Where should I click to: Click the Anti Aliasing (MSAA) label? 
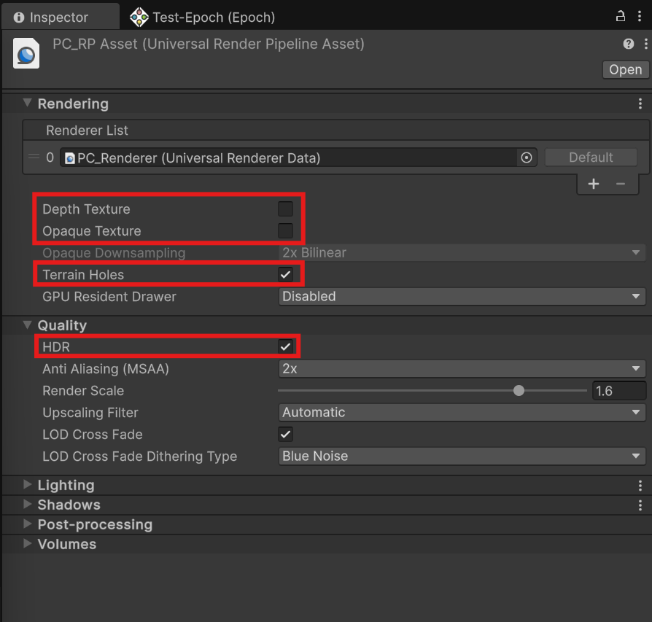[x=106, y=369]
